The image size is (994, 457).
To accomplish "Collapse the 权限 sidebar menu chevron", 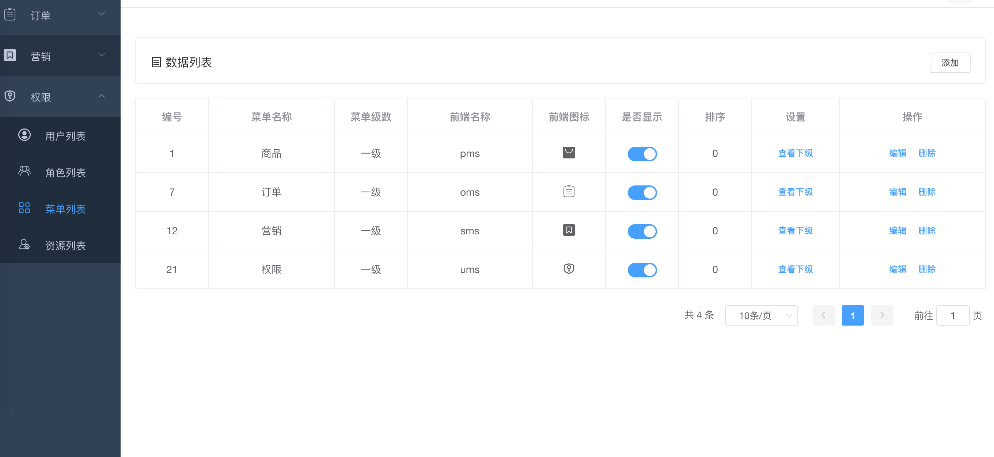I will pos(102,96).
